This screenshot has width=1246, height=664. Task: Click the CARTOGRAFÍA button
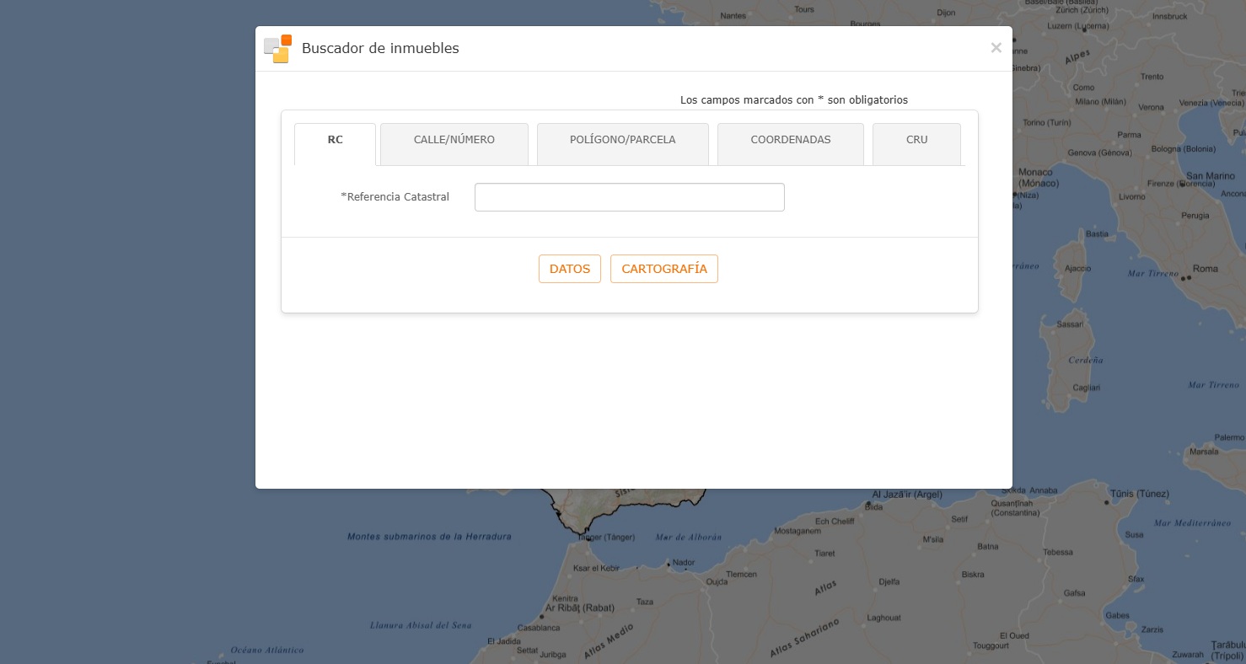[663, 269]
